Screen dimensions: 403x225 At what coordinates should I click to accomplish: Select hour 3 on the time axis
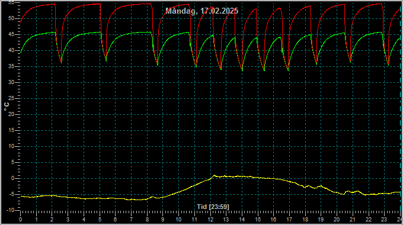[x=68, y=220]
